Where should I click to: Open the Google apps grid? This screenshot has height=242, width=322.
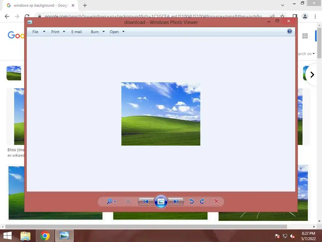(305, 36)
